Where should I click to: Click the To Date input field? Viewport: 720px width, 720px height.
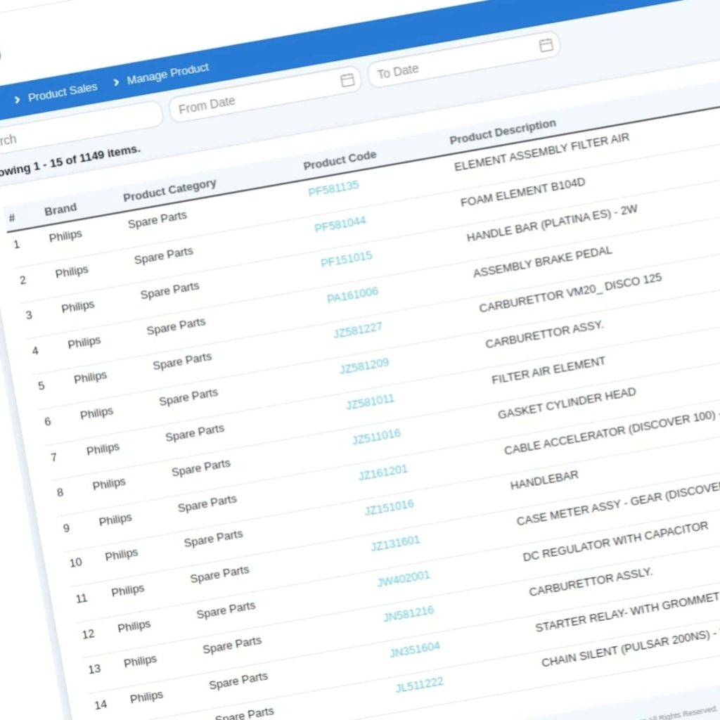pos(463,59)
